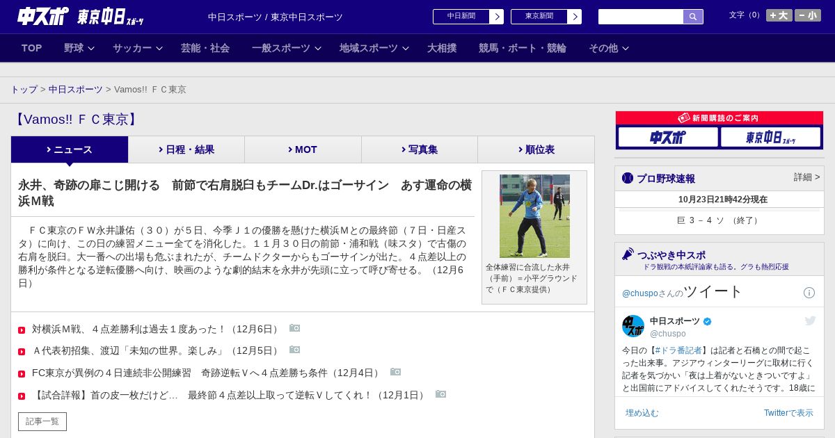Open 競馬・ボート・競輪 in the navigation bar
This screenshot has width=835, height=438.
(523, 48)
